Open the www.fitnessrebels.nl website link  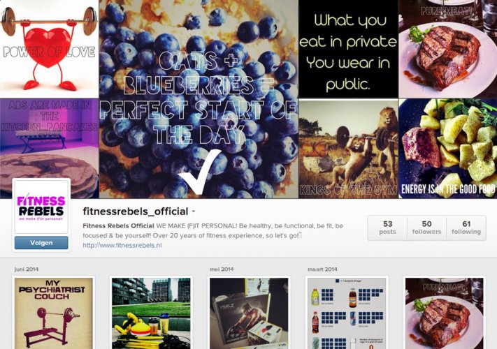(x=122, y=245)
